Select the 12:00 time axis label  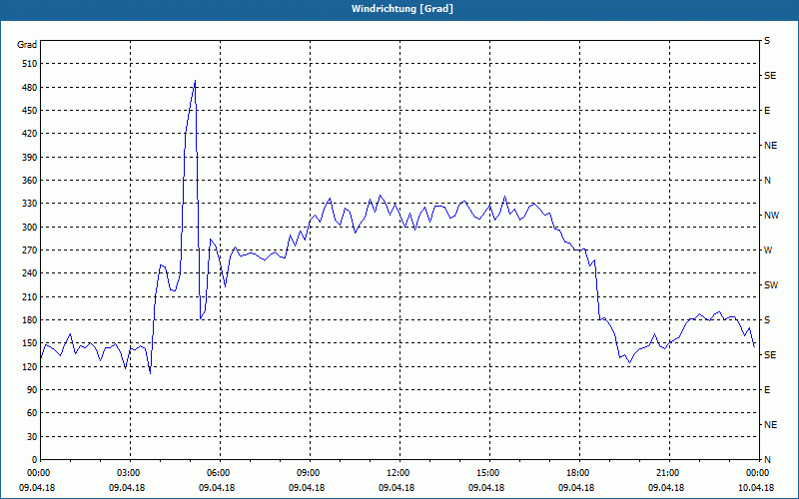click(x=399, y=472)
